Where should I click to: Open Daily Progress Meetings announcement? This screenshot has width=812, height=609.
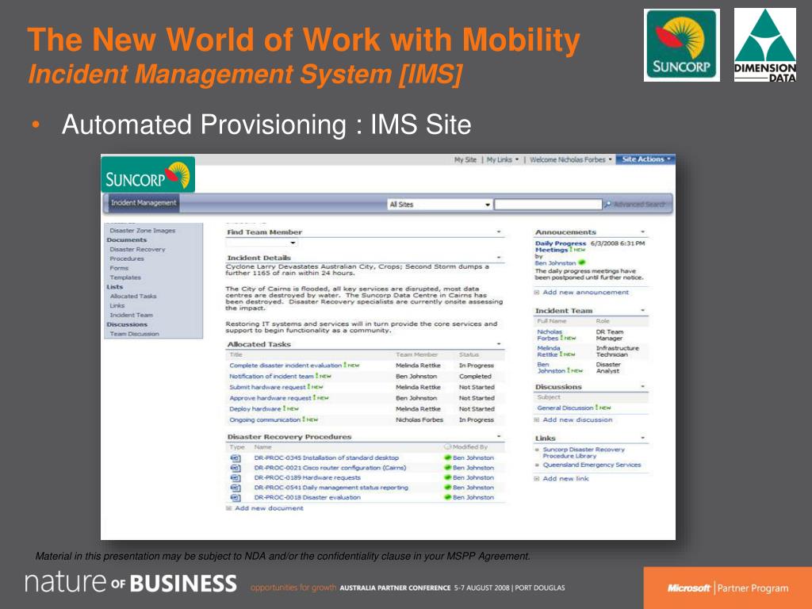[561, 247]
